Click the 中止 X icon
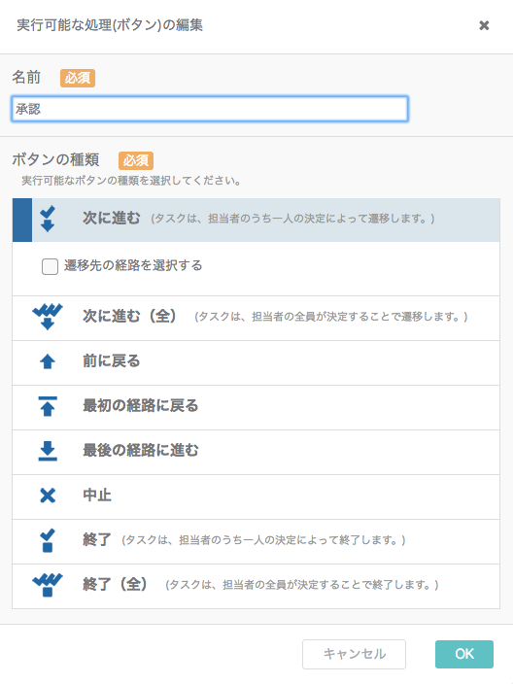Screen dimensions: 513x684 click(48, 496)
